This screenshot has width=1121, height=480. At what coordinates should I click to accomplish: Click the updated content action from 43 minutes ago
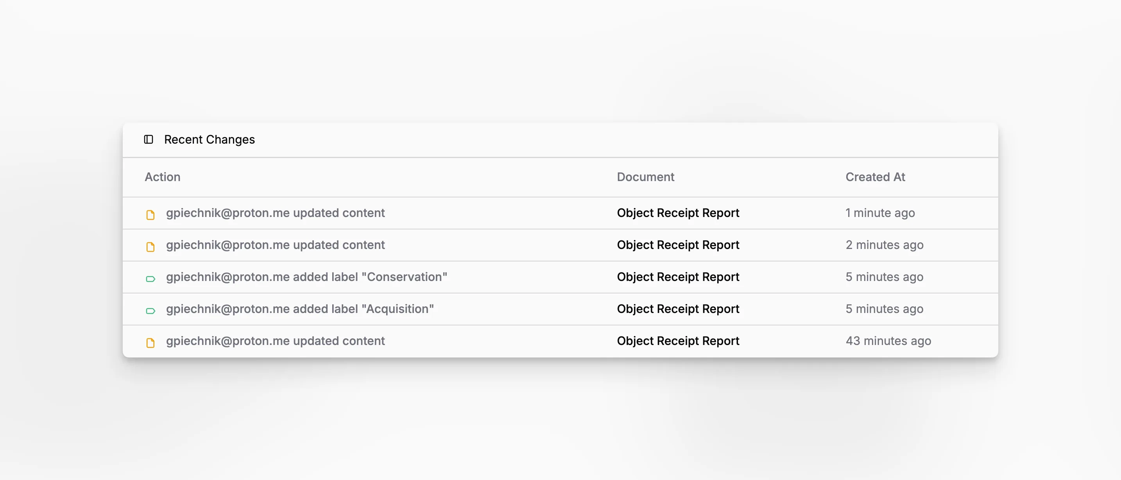pyautogui.click(x=276, y=341)
